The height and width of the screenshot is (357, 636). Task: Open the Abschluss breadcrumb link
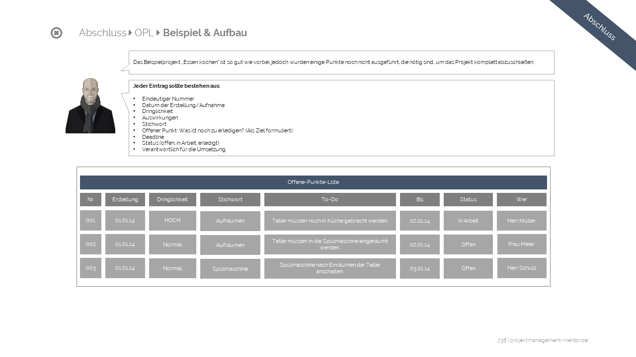(102, 33)
